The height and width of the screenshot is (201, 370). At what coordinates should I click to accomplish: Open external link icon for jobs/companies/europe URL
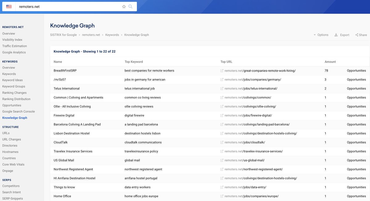[222, 196]
